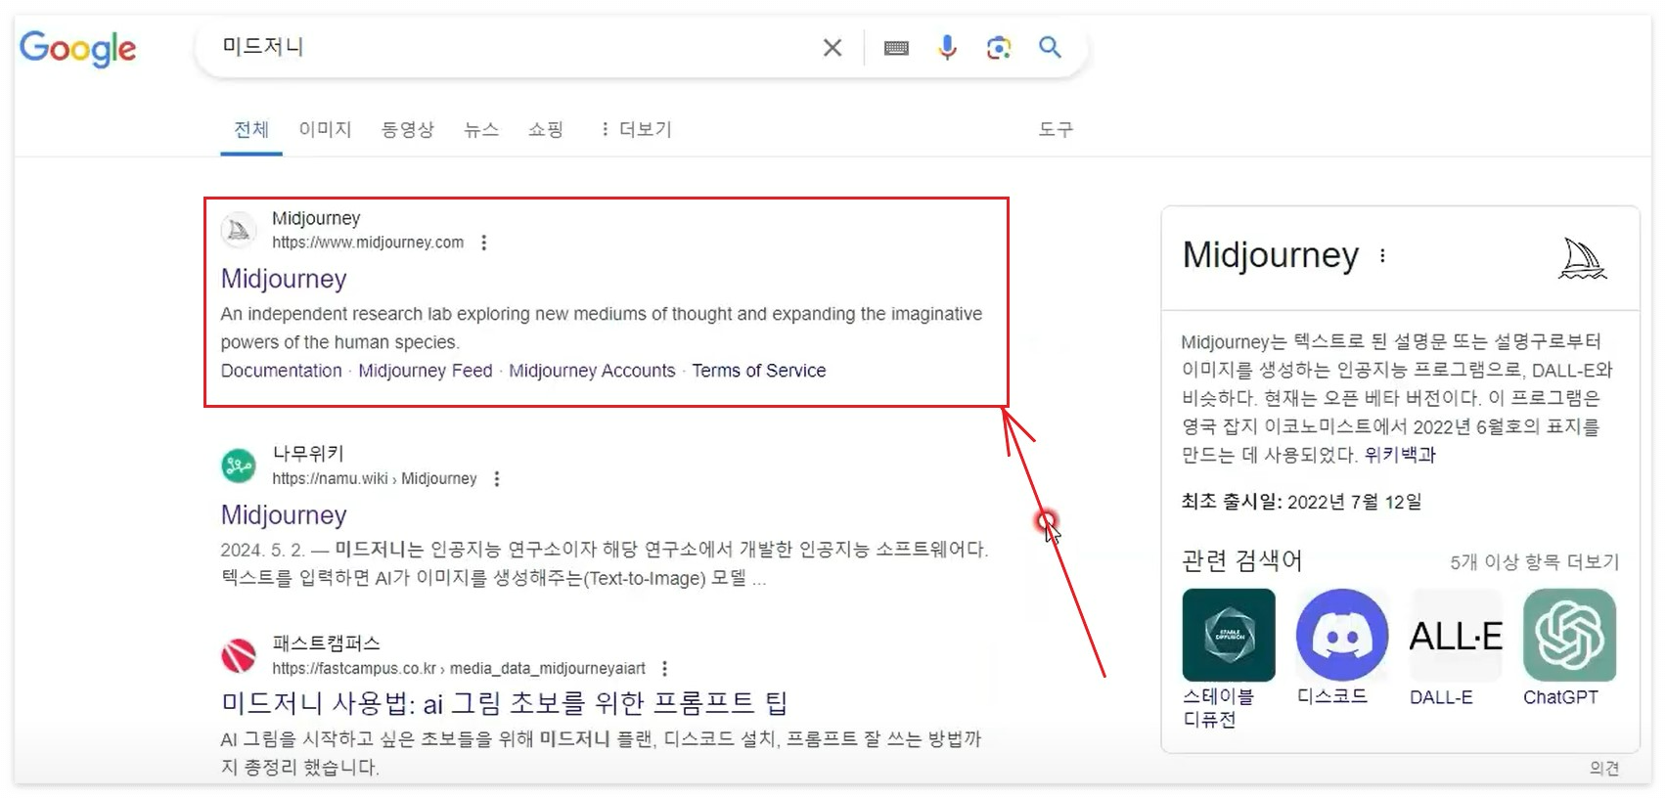Start voice search with the microphone icon
This screenshot has width=1666, height=798.
click(947, 47)
